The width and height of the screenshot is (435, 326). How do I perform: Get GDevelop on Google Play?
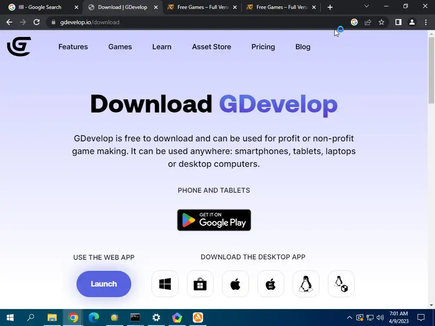click(214, 220)
